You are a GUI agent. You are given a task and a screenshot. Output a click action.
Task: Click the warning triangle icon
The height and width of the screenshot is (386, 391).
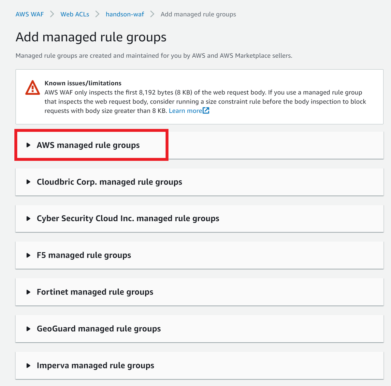(33, 88)
